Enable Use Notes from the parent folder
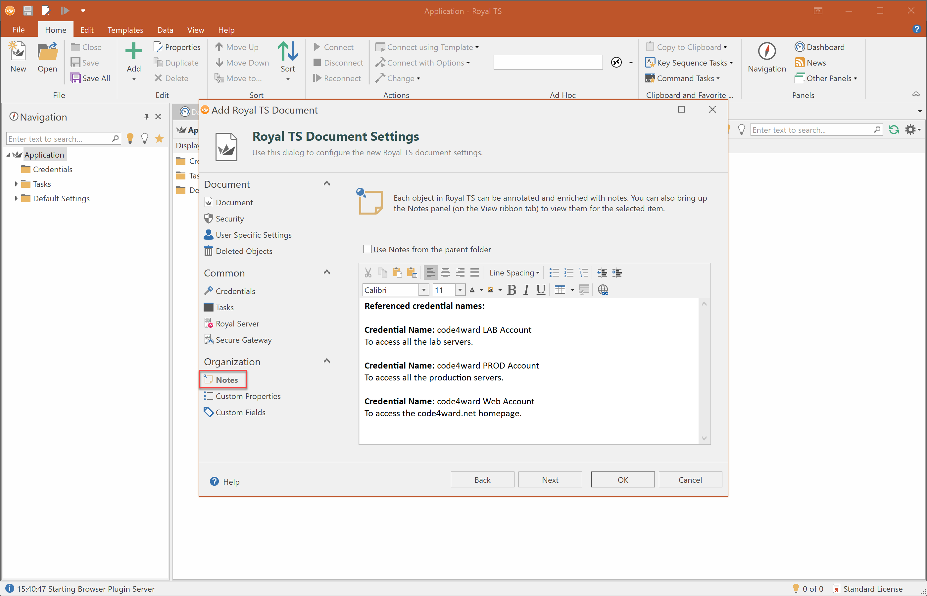The width and height of the screenshot is (927, 596). pyautogui.click(x=367, y=249)
